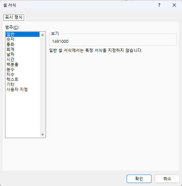Image resolution: width=182 pixels, height=186 pixels.
Task: Confirm with the 확인 button
Action: [139, 179]
